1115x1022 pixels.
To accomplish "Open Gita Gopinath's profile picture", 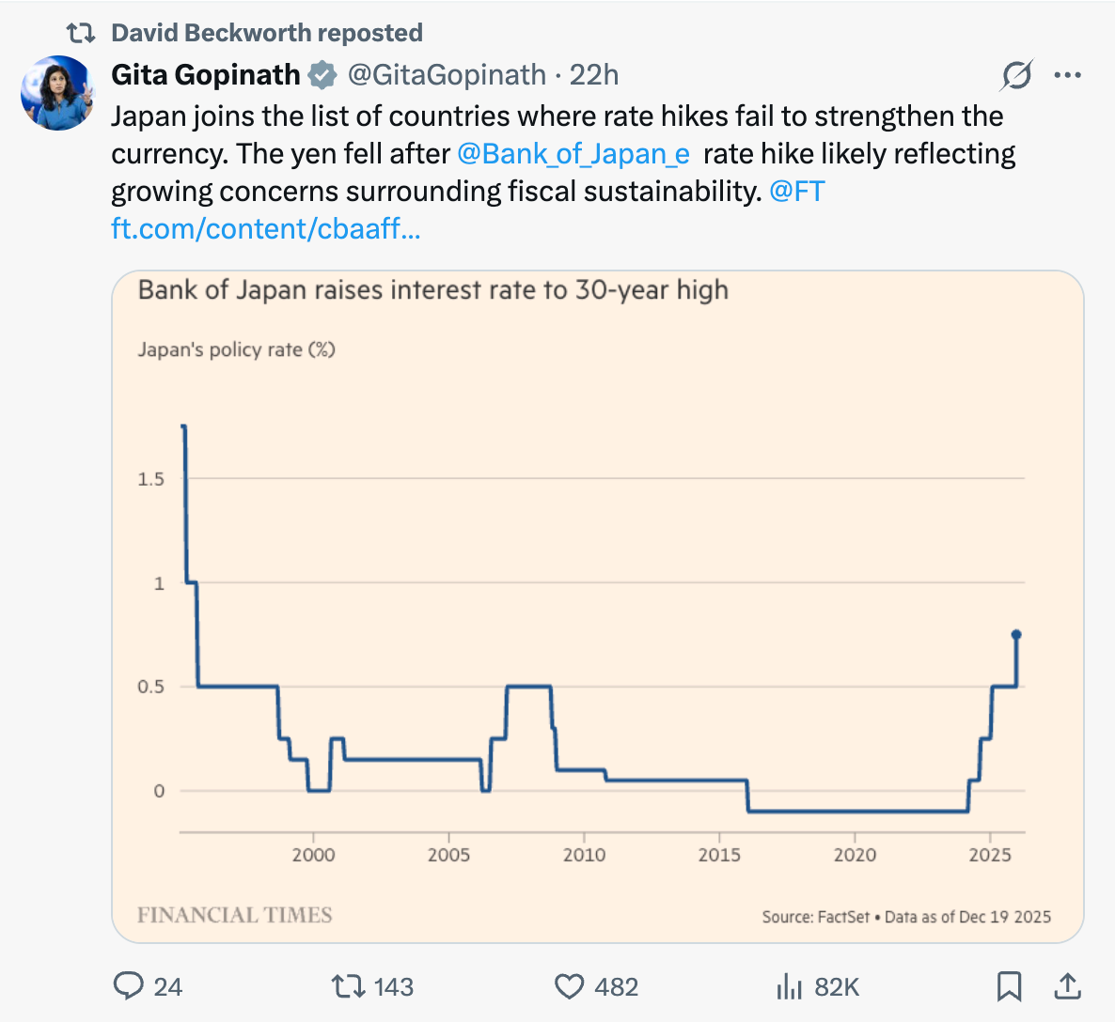I will (x=57, y=93).
